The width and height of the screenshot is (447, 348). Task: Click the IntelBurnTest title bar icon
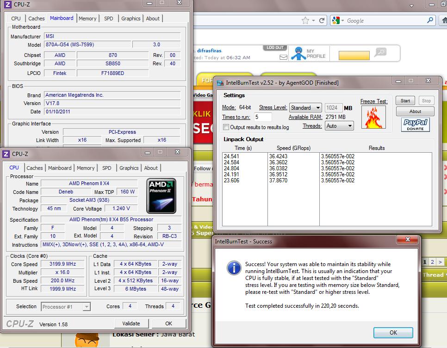(220, 83)
